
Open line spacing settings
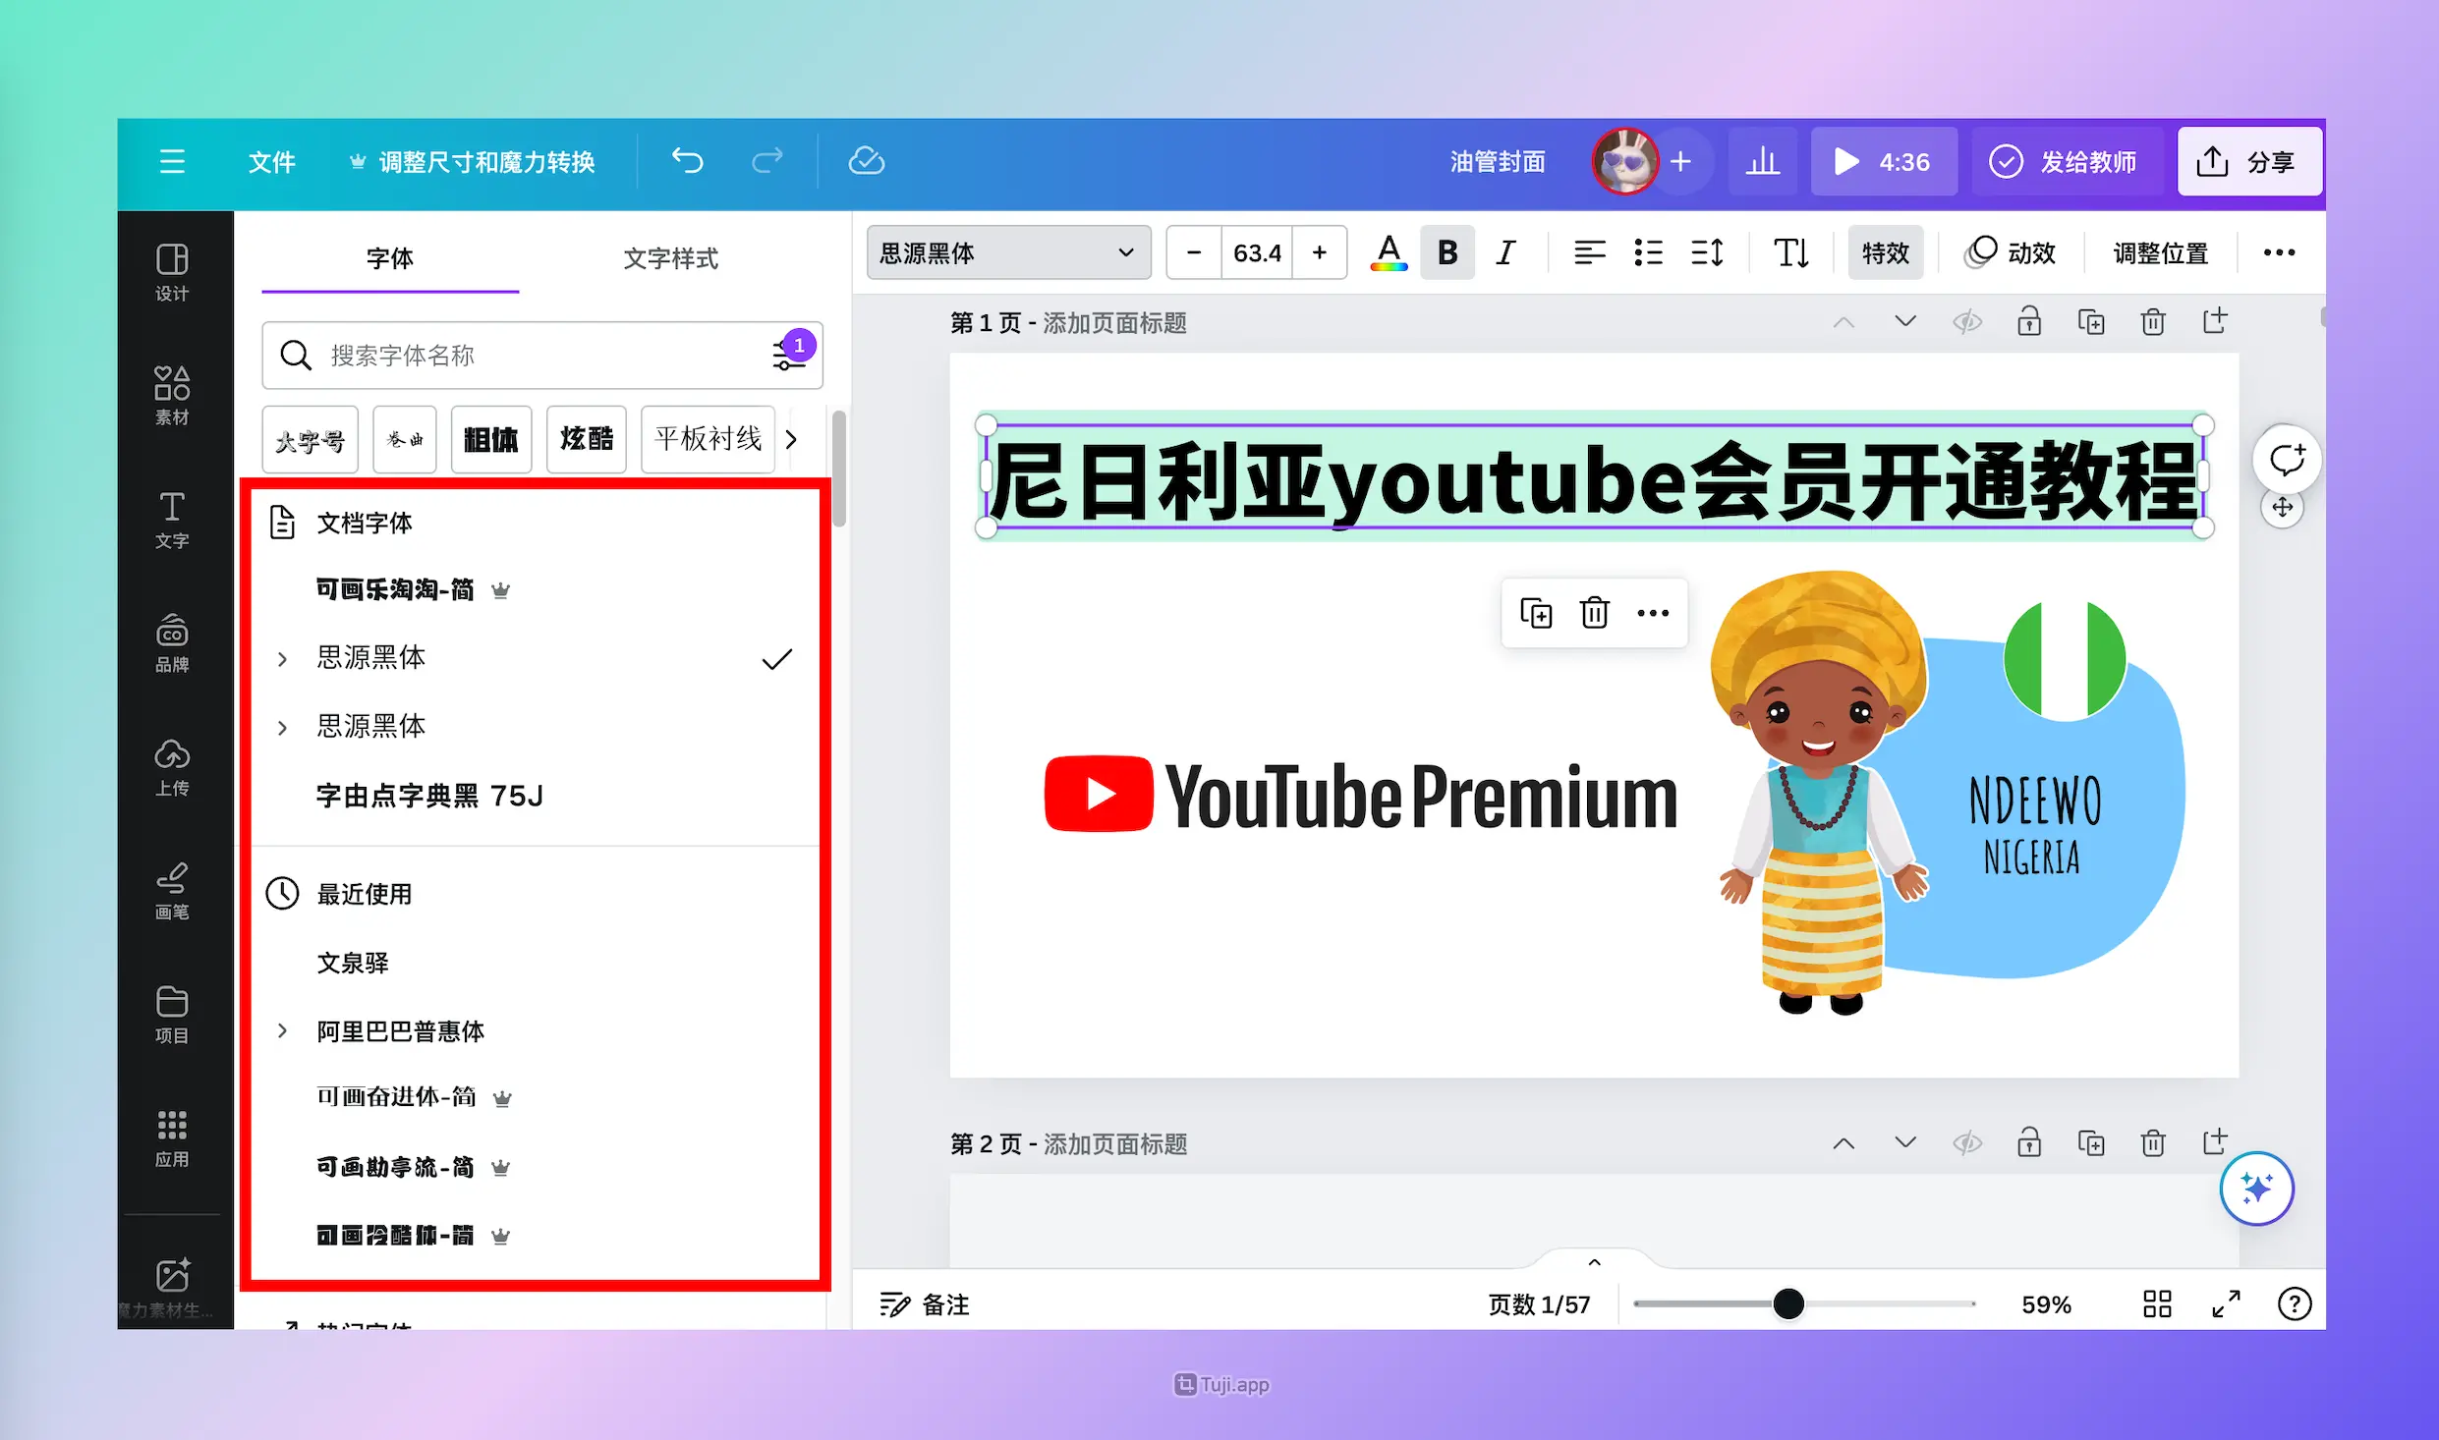[1707, 253]
